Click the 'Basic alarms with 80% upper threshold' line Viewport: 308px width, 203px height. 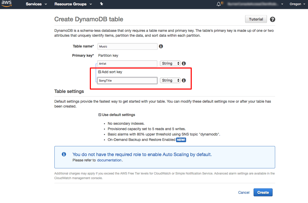[164, 134]
